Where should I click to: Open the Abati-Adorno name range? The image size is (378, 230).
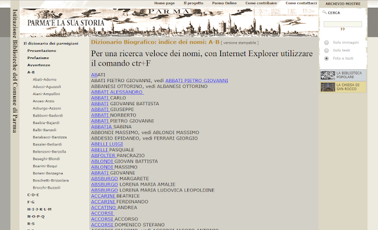[45, 79]
